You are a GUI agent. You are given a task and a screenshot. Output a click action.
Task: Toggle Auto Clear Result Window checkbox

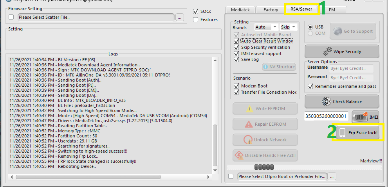[236, 41]
